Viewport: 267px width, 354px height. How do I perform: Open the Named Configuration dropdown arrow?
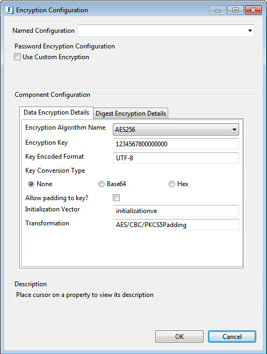[250, 31]
